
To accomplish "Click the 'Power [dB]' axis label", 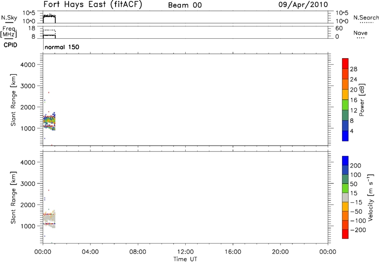I will (x=362, y=100).
